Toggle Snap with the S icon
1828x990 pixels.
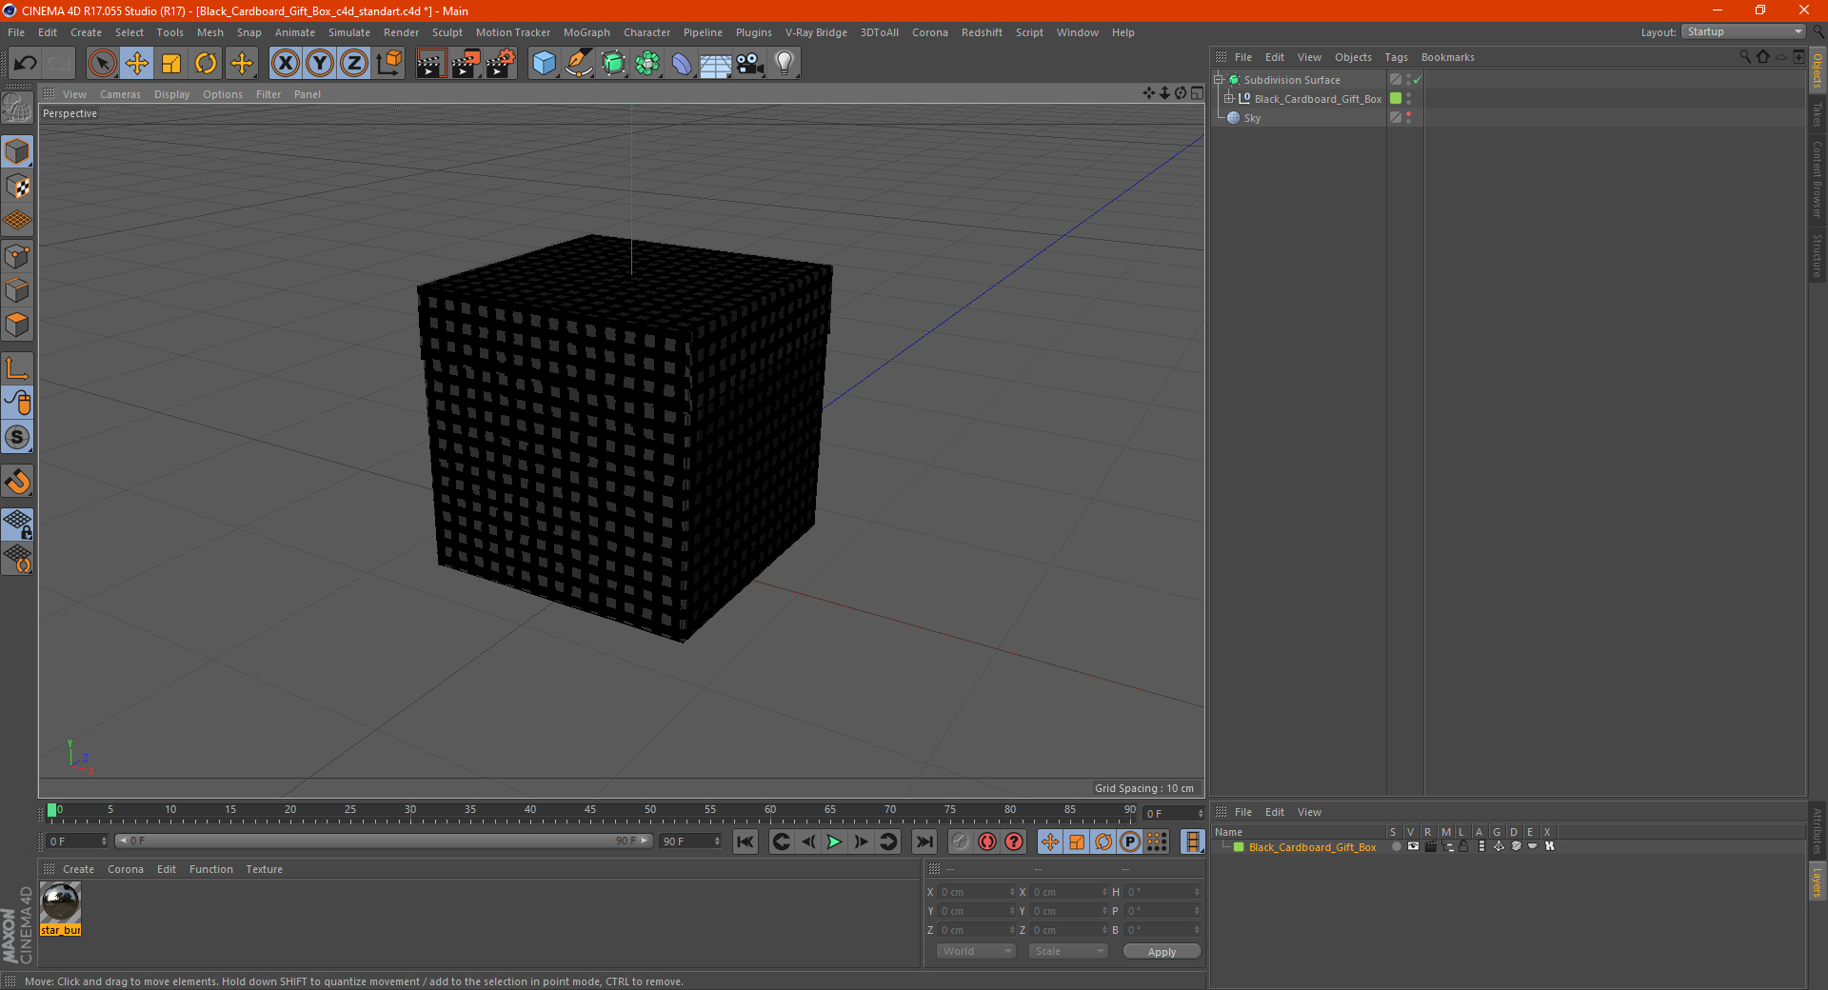pos(17,438)
